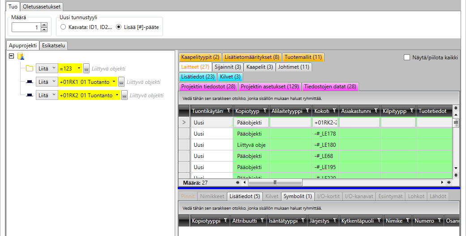Switch to the Esikatselu tab
This screenshot has width=466, height=236.
53,45
